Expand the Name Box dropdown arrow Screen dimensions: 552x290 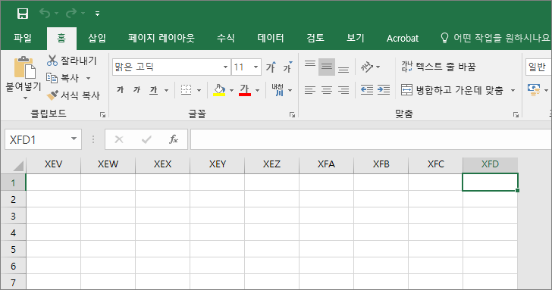coord(74,139)
